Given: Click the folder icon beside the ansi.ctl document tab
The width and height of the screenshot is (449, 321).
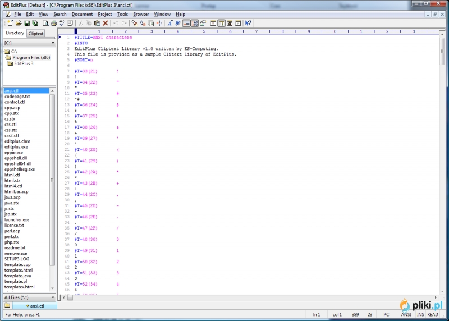Looking at the screenshot, I should 7,305.
